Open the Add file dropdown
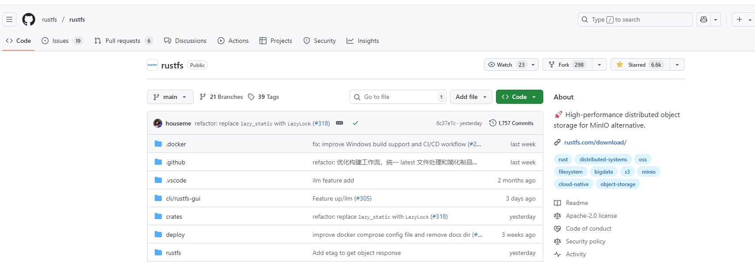755x262 pixels. click(x=471, y=97)
